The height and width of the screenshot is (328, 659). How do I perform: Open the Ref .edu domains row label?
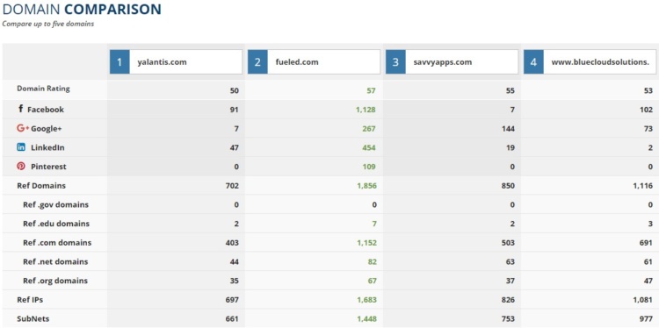pos(56,224)
